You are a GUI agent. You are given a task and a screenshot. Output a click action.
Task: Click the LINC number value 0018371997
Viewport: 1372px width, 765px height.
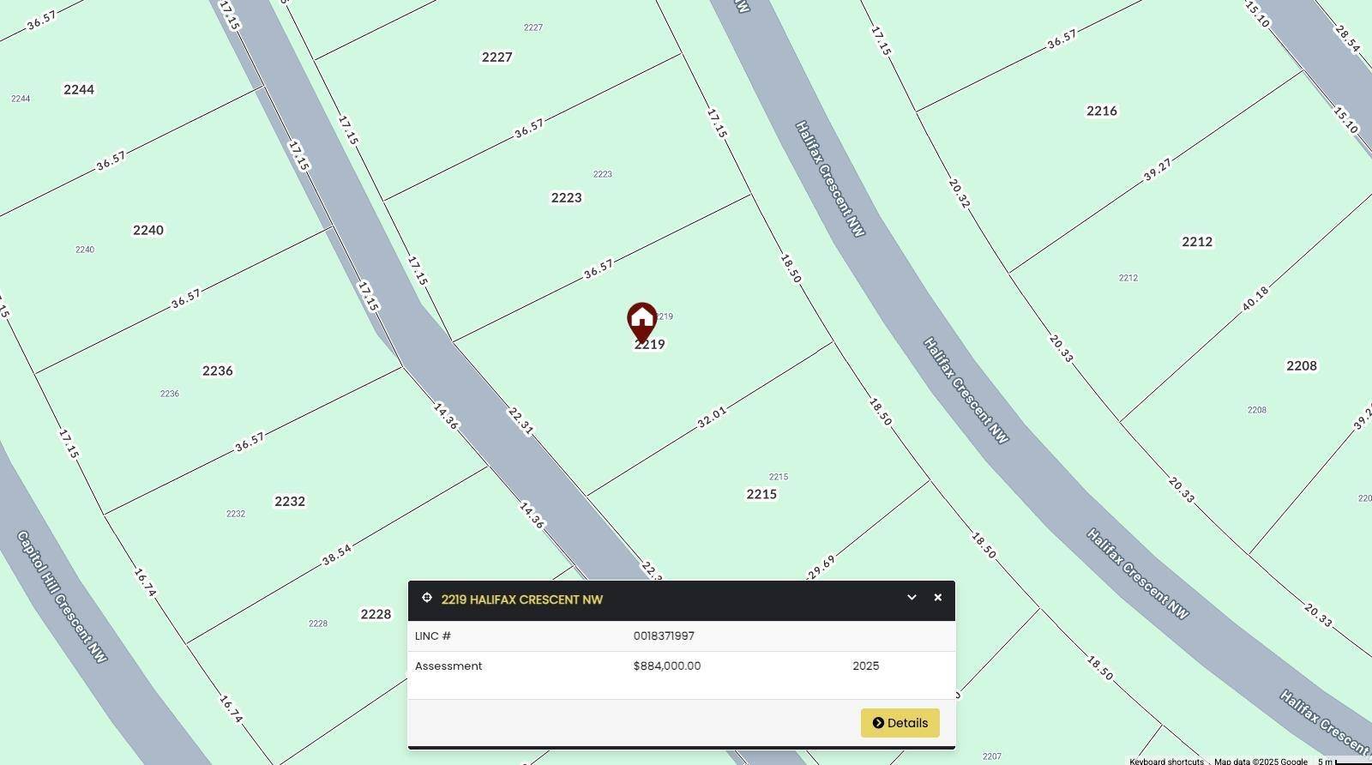click(664, 636)
